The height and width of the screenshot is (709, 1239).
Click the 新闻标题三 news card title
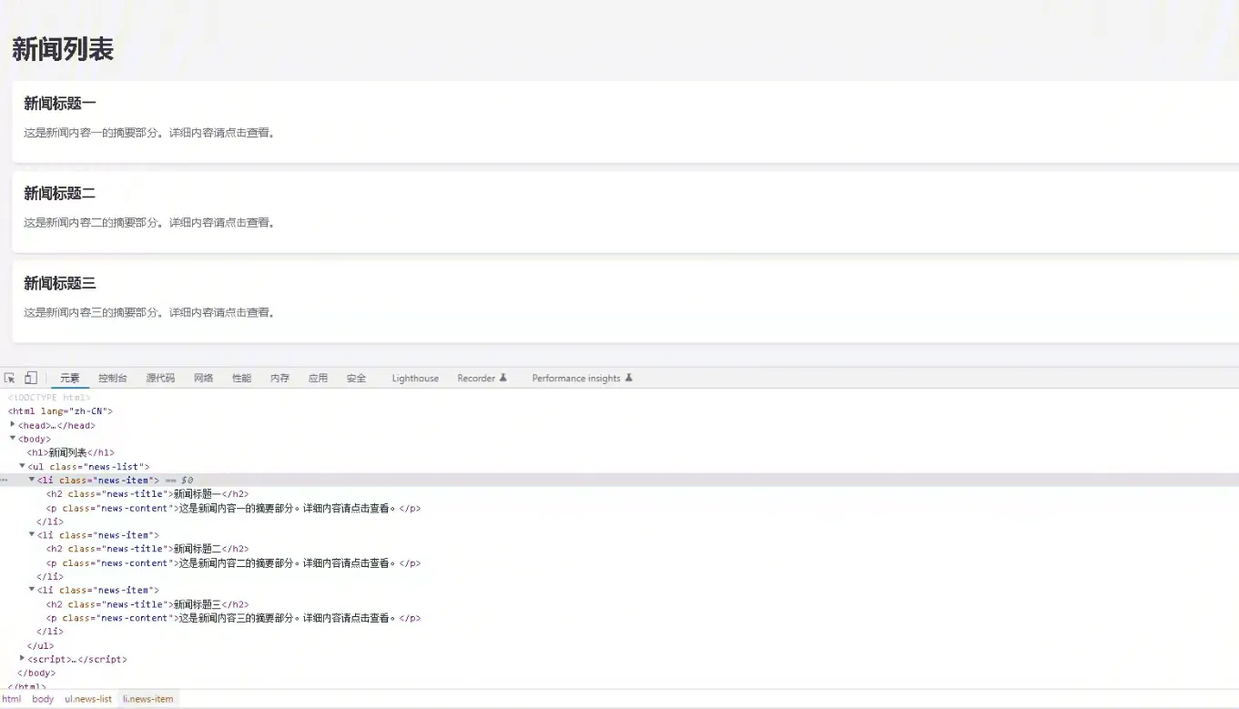pos(60,284)
